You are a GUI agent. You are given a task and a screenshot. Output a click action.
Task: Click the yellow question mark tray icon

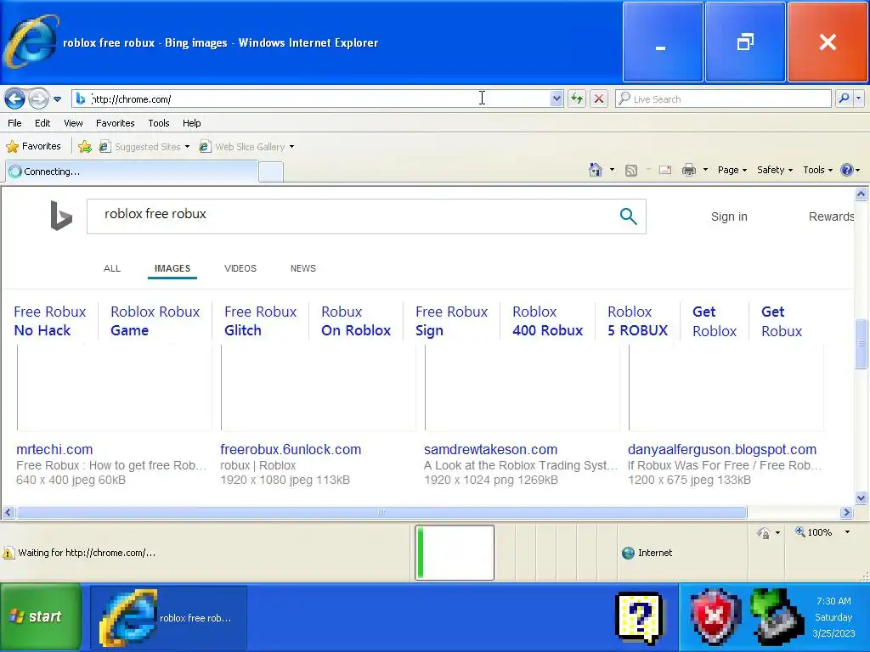tap(640, 617)
